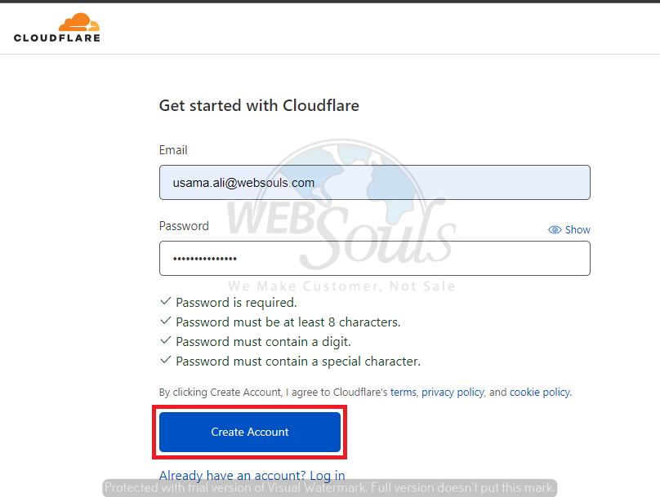This screenshot has width=660, height=497.
Task: Open the cookie policy link
Action: [541, 393]
